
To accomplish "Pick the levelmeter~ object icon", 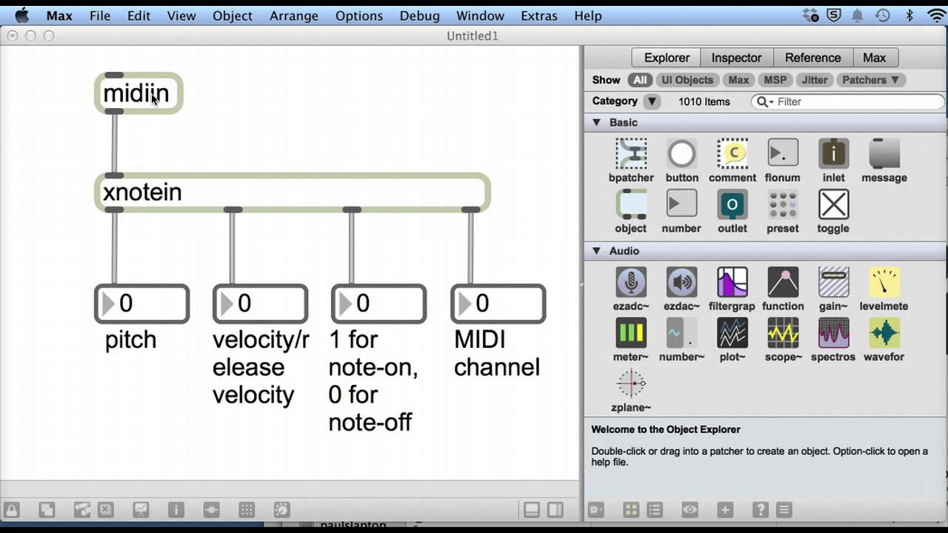I will pos(884,282).
